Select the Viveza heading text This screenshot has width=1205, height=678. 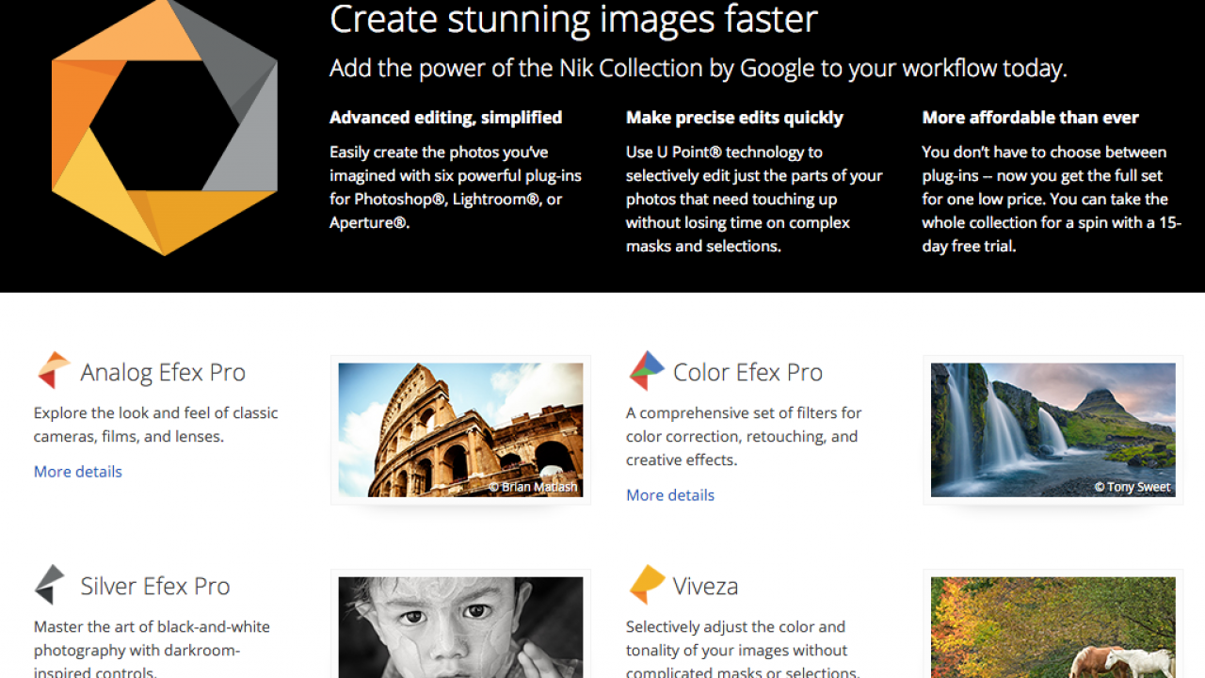pos(705,586)
